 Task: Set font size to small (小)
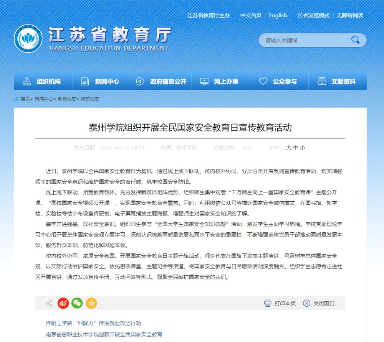point(303,148)
